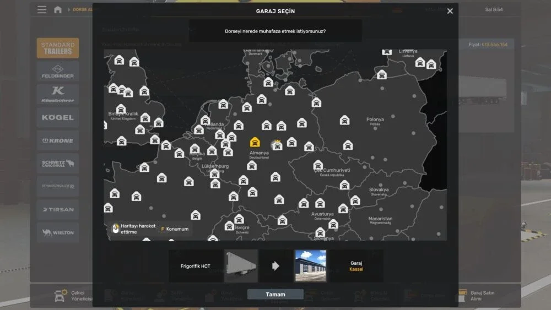This screenshot has height=310, width=551.
Task: Choose garage left of Polonya label
Action: [344, 120]
